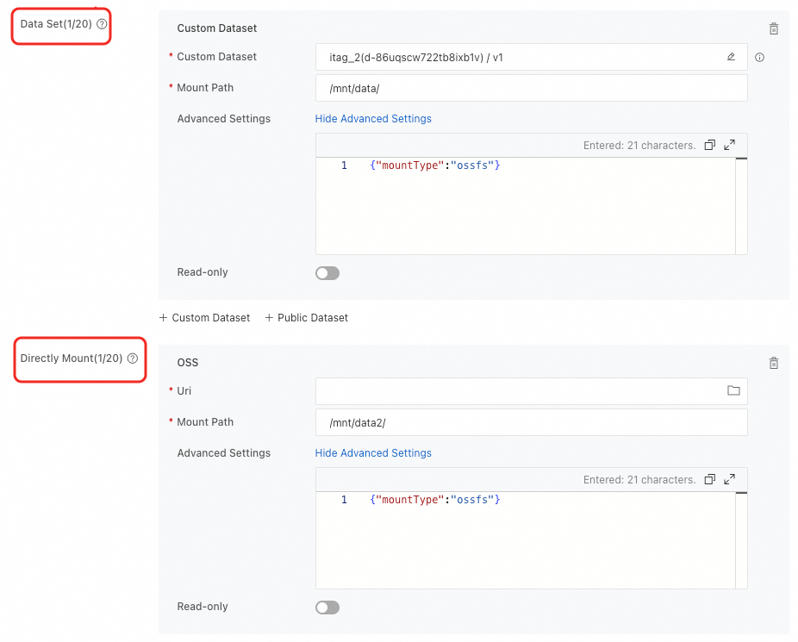Viewport: 798px width, 642px height.
Task: Open the folder browser icon in Uri field
Action: (733, 390)
